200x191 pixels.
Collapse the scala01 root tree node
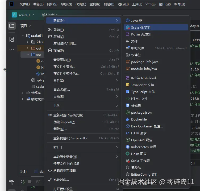tap(23, 35)
